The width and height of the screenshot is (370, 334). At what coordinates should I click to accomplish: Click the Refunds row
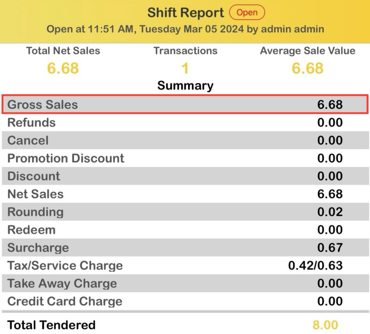tap(185, 123)
